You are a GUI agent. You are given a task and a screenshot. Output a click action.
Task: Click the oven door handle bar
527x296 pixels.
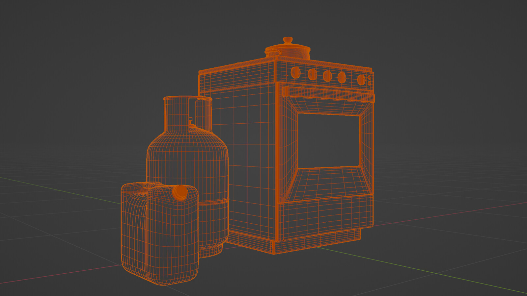coord(328,94)
